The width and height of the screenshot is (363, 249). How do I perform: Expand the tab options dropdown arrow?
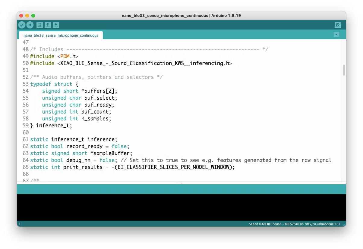click(x=336, y=35)
